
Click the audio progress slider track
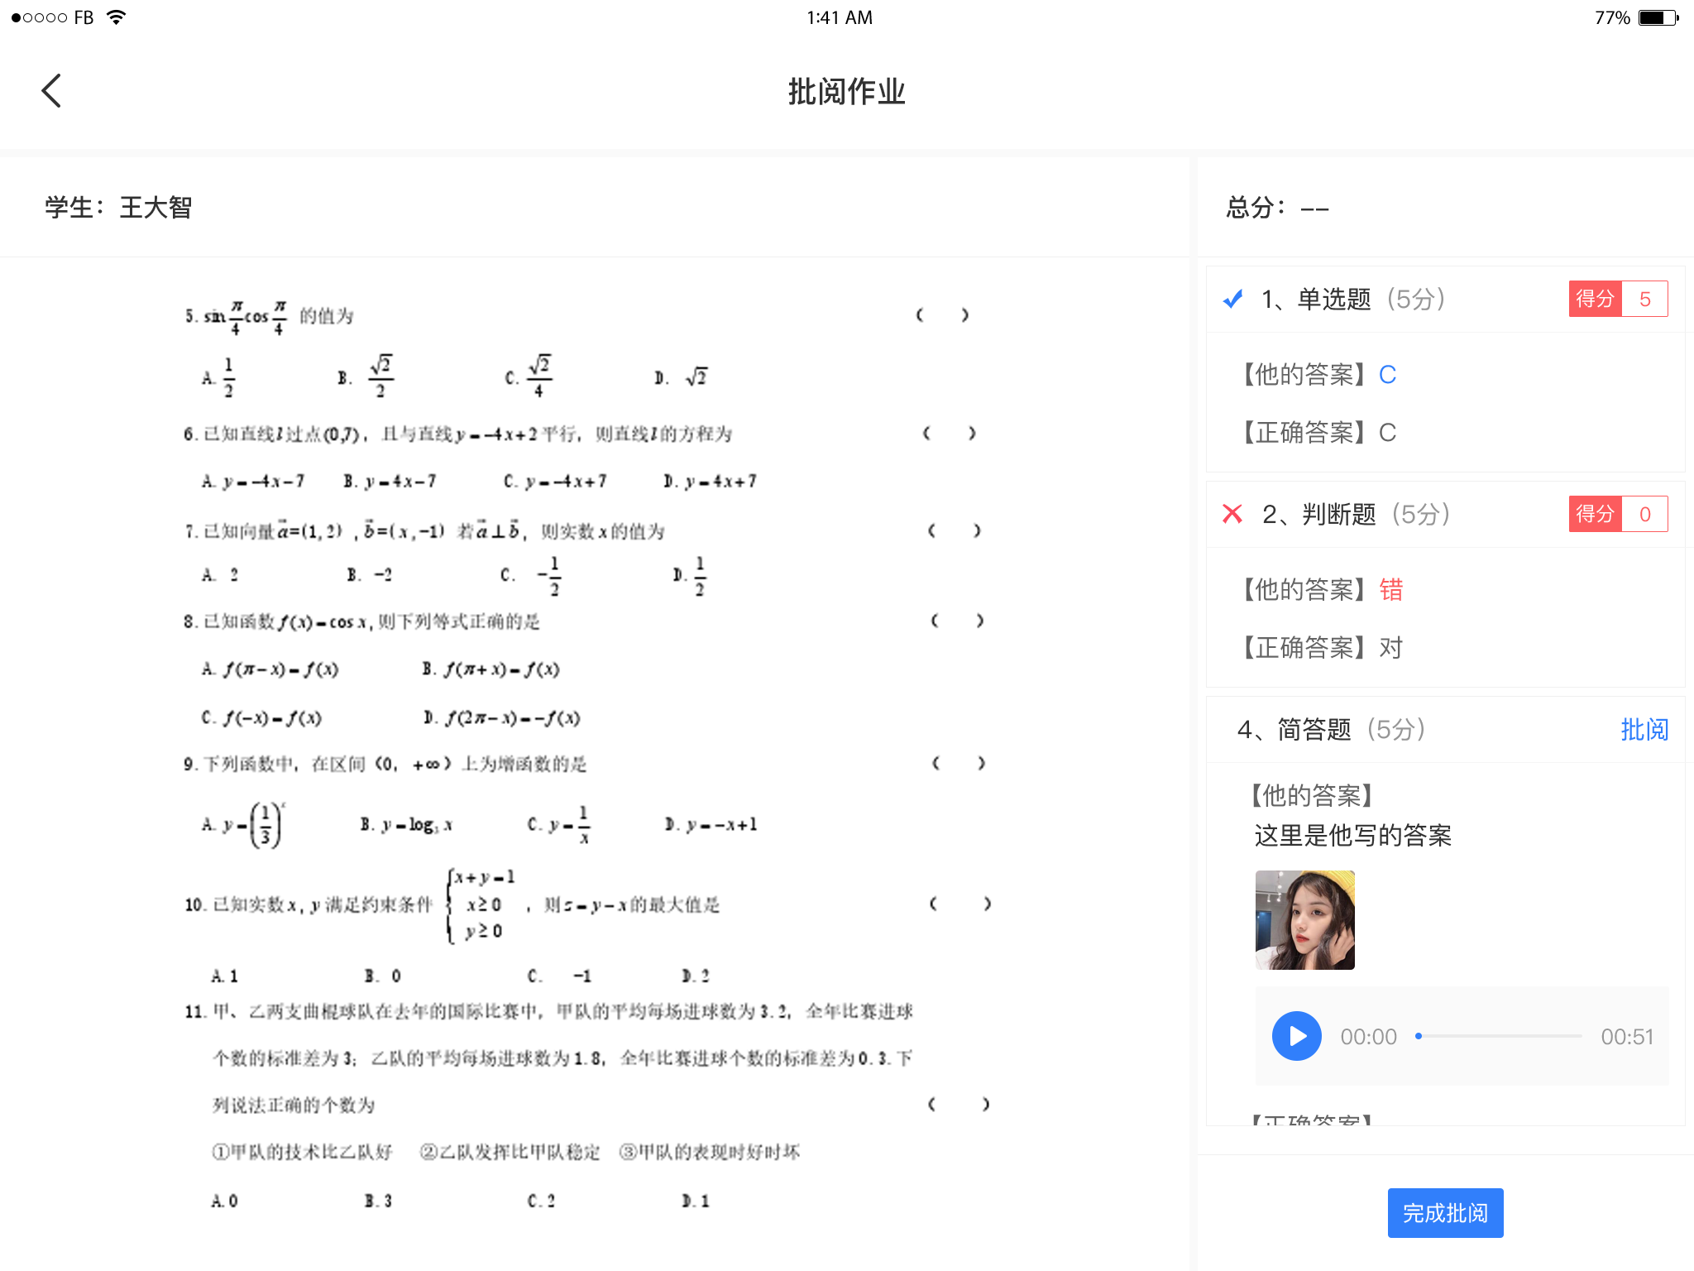1500,1036
